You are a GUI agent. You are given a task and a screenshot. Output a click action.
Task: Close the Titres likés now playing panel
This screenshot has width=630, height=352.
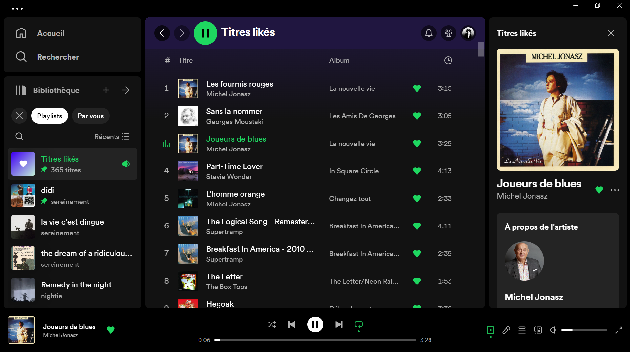click(x=611, y=33)
